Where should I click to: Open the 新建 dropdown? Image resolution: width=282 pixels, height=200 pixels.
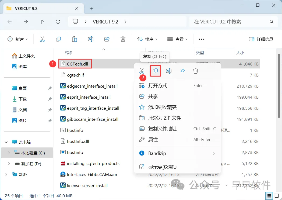(18, 39)
